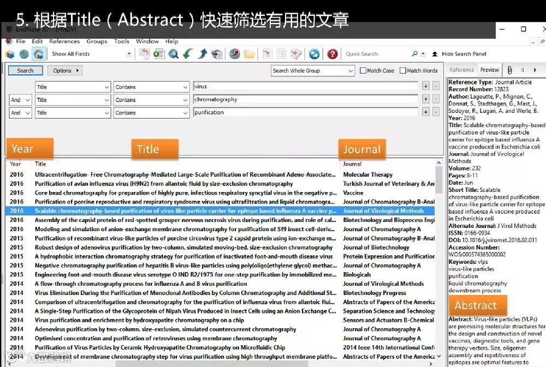Click the Find Full Text icon
The width and height of the screenshot is (546, 367).
pyautogui.click(x=217, y=54)
